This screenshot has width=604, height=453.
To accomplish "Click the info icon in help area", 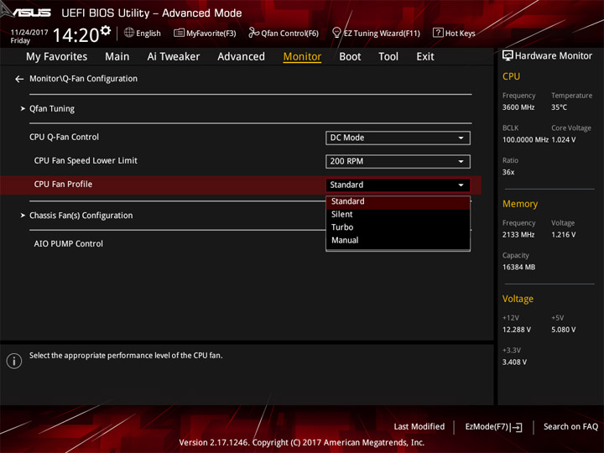I will pyautogui.click(x=14, y=361).
